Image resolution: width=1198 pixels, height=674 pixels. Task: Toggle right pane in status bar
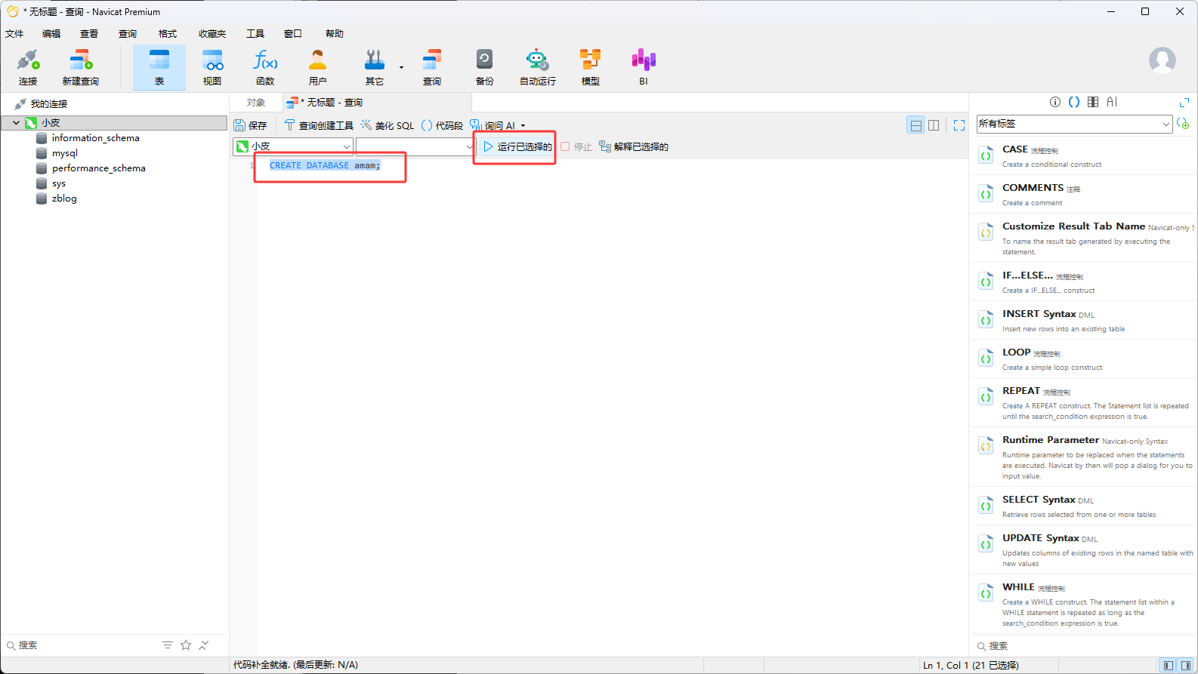point(1186,665)
